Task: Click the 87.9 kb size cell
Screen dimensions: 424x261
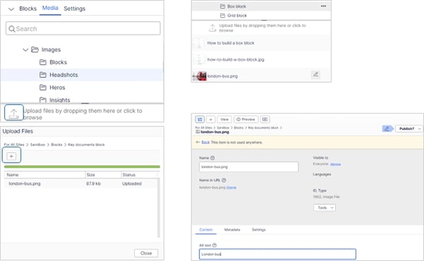Action: (x=93, y=184)
